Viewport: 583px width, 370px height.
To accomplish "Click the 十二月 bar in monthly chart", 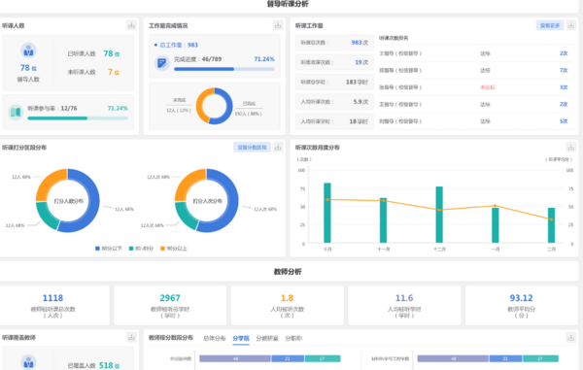I will (439, 215).
